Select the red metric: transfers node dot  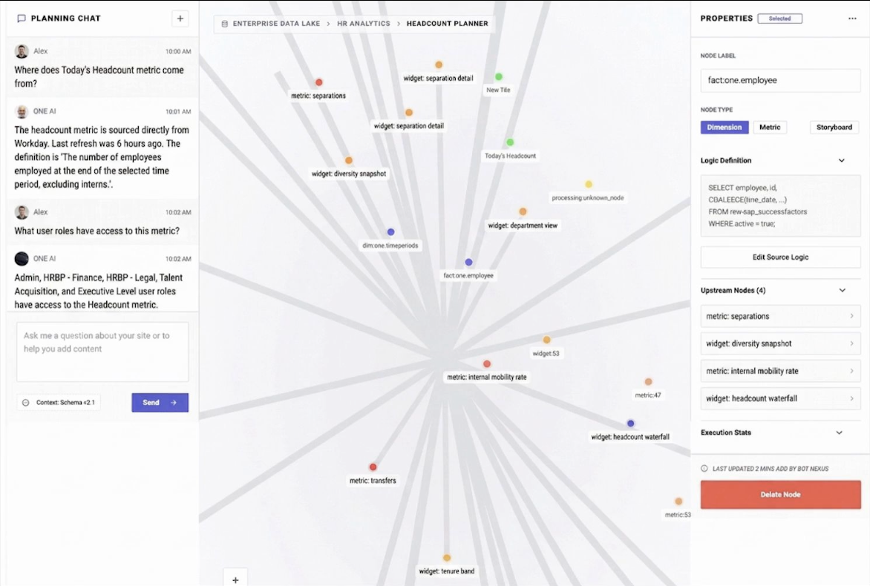pos(373,467)
